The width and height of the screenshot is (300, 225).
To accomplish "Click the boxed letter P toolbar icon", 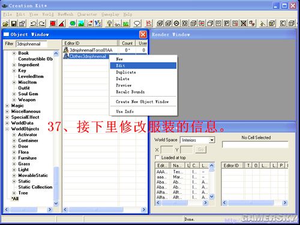I will pyautogui.click(x=227, y=23).
